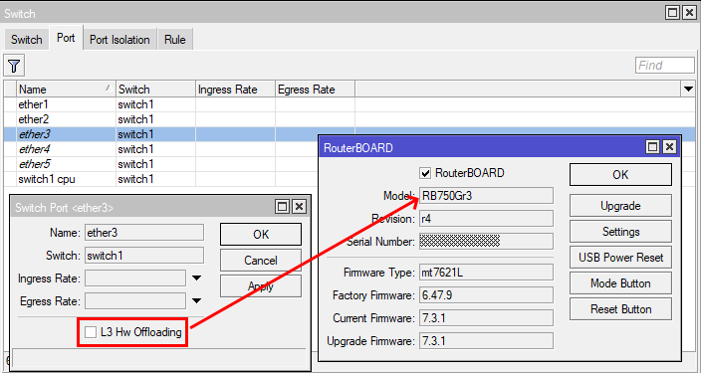
Task: Click into the Find search box
Action: coord(665,66)
